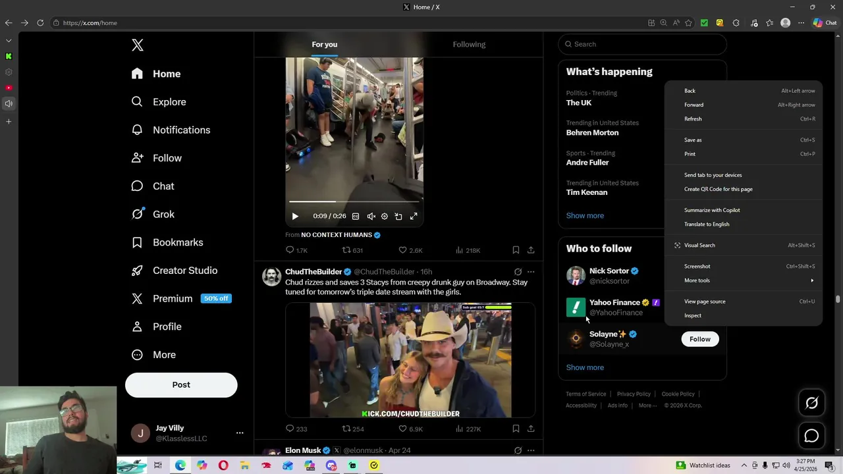Open the Follow page in sidebar
The width and height of the screenshot is (843, 474).
157,158
